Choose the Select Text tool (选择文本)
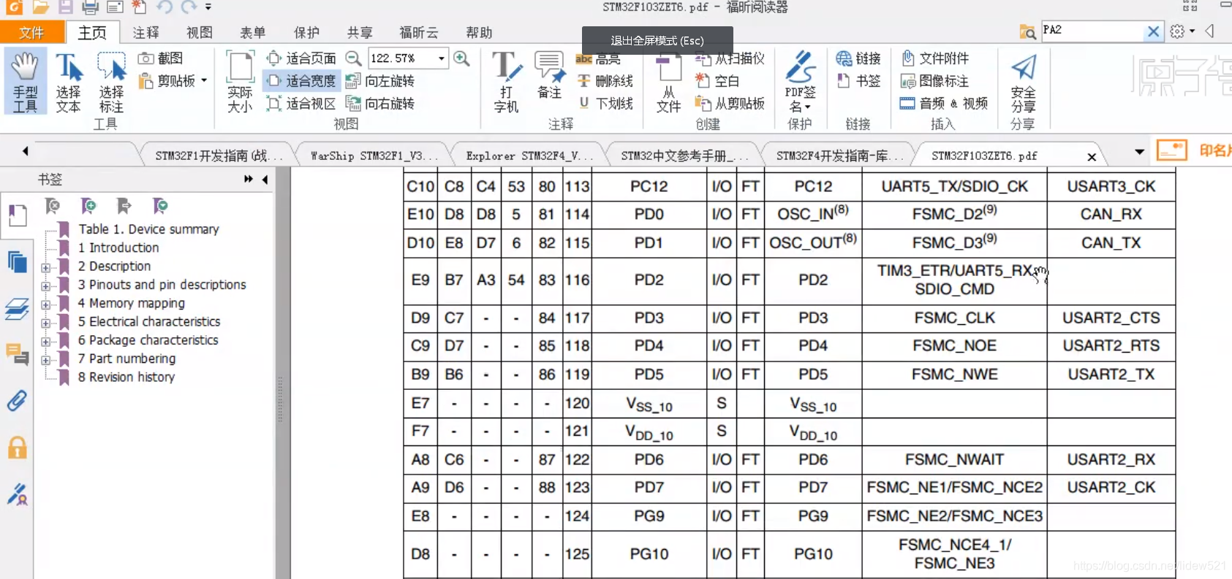This screenshot has width=1232, height=579. tap(69, 82)
